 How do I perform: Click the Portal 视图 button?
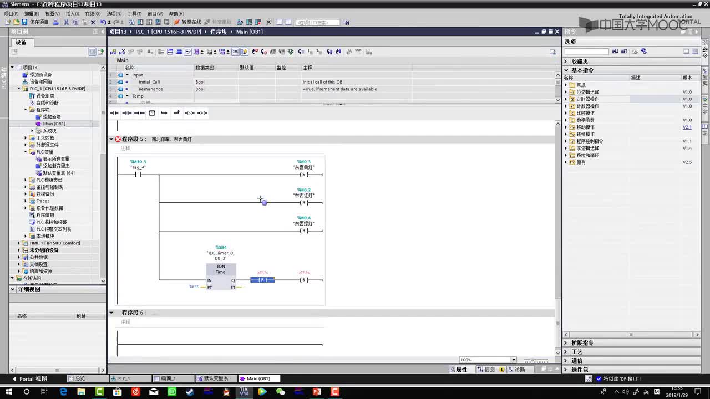[29, 379]
